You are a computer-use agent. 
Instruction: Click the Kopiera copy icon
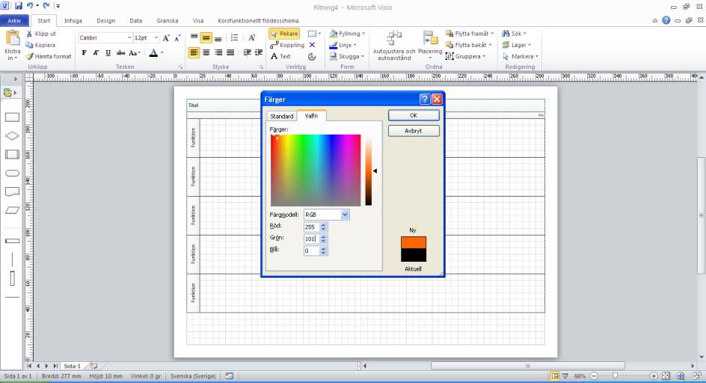(x=29, y=45)
